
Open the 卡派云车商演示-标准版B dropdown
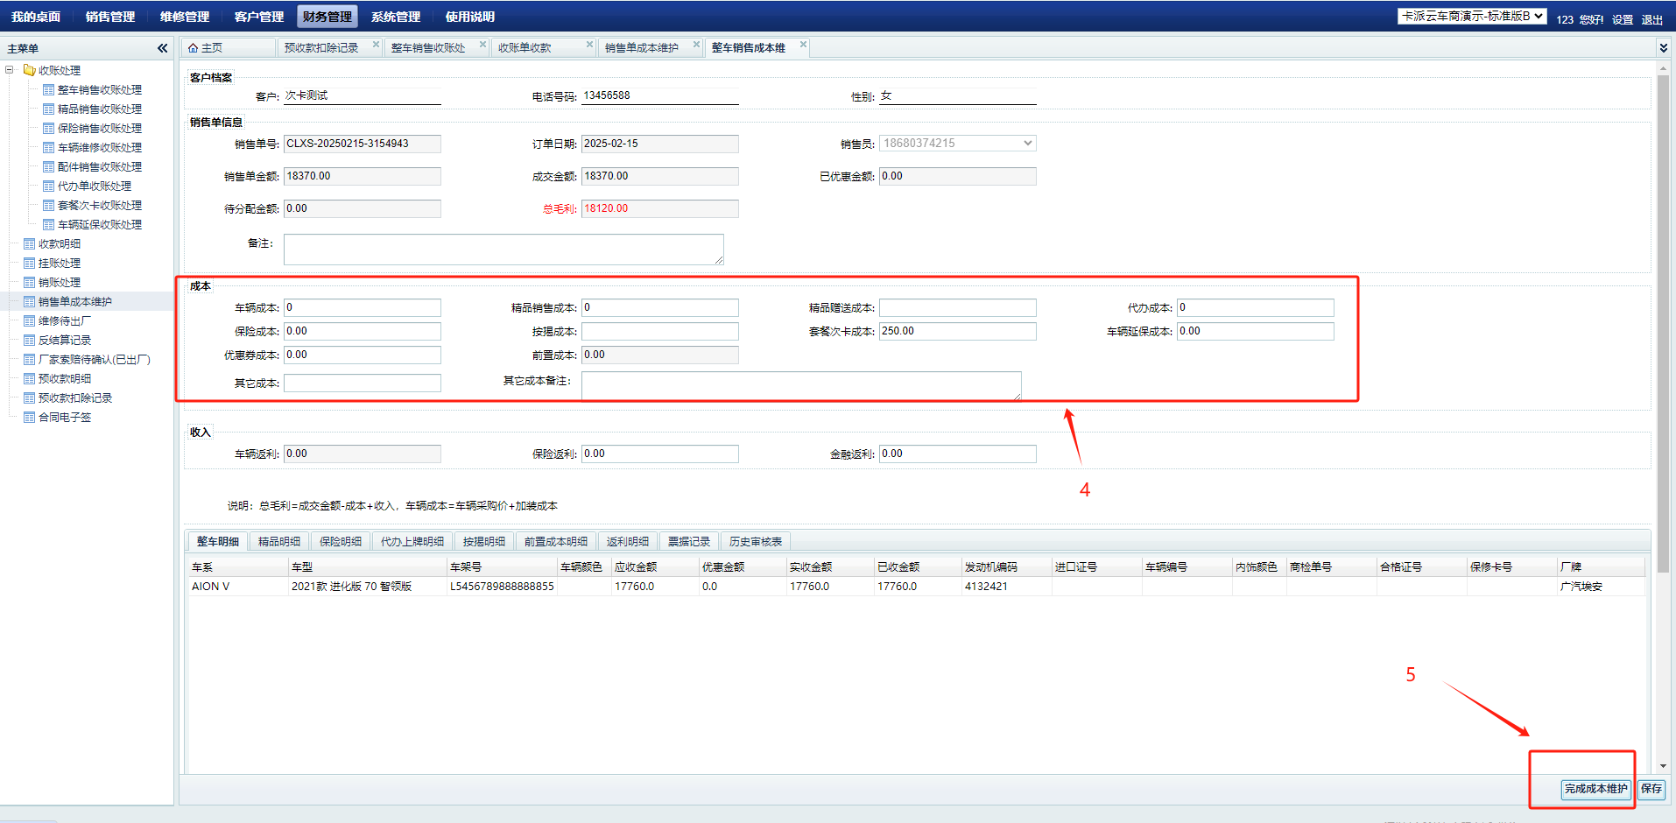click(x=1472, y=16)
